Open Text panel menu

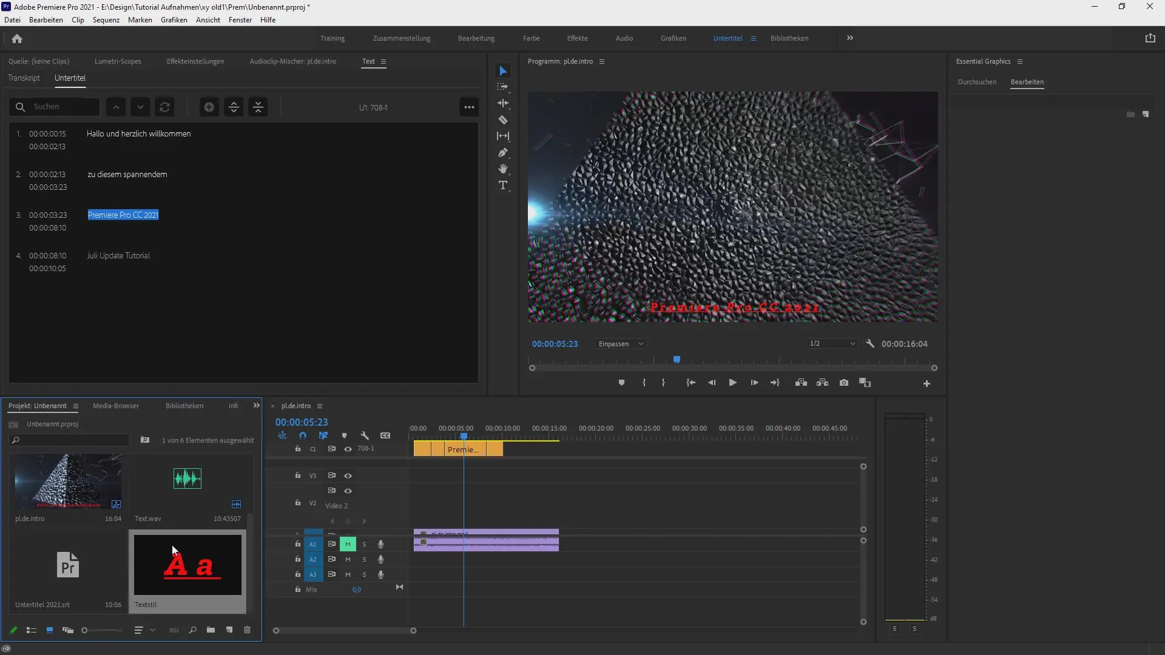(383, 61)
